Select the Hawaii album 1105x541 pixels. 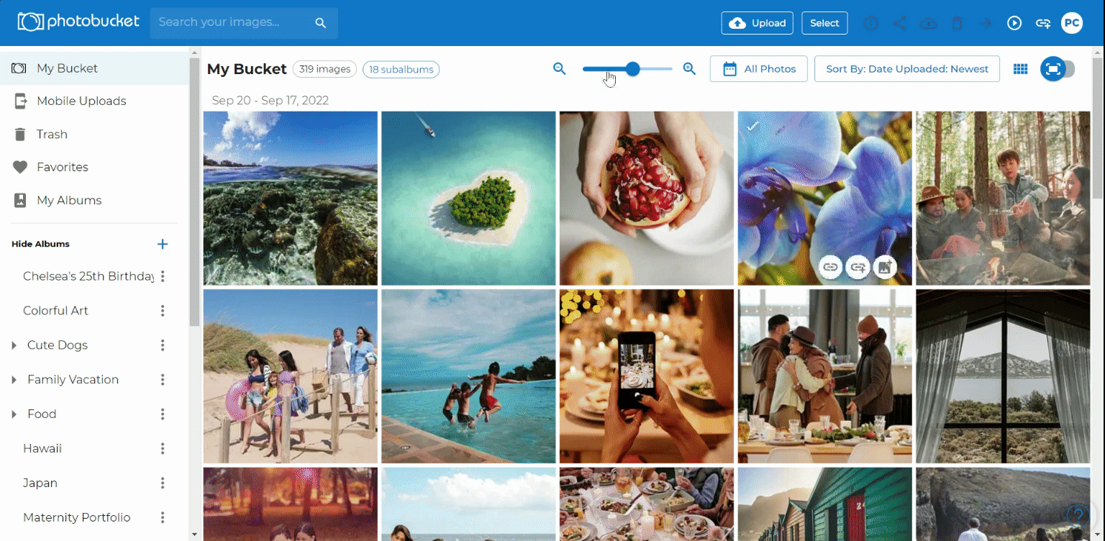42,449
